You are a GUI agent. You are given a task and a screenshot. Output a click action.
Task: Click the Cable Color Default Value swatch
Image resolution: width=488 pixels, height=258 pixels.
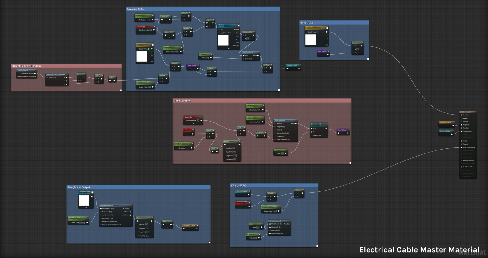pyautogui.click(x=318, y=32)
